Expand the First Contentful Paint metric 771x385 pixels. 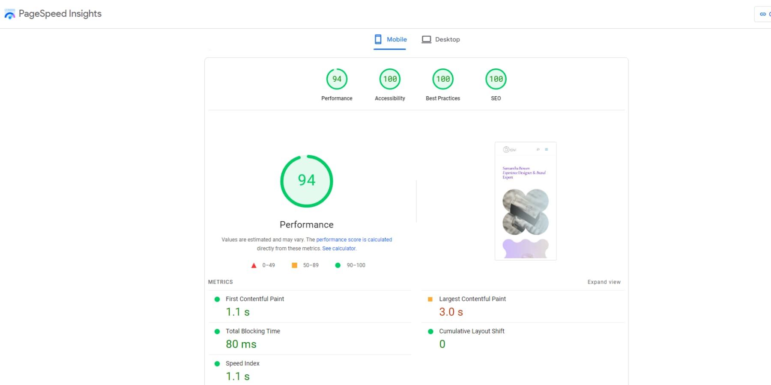point(310,306)
